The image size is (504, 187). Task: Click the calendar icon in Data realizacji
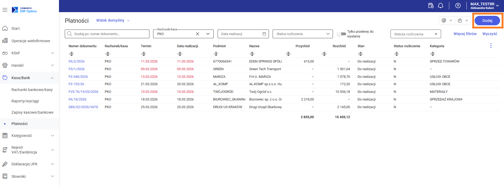[264, 34]
